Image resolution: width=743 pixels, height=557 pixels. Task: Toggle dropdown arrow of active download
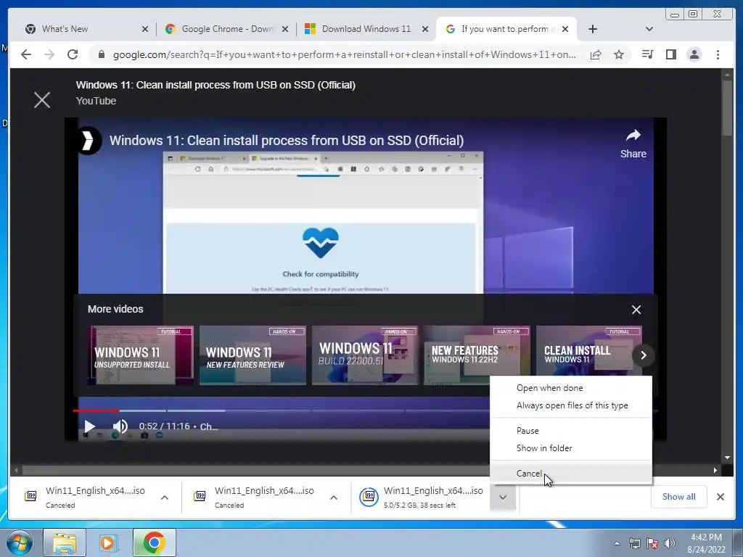click(x=503, y=498)
